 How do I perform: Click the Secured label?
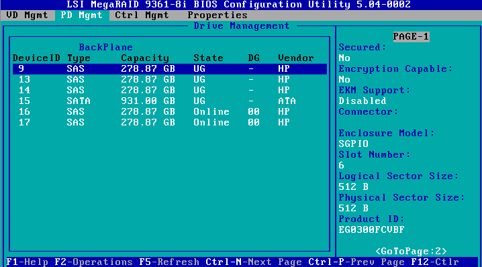tap(362, 48)
